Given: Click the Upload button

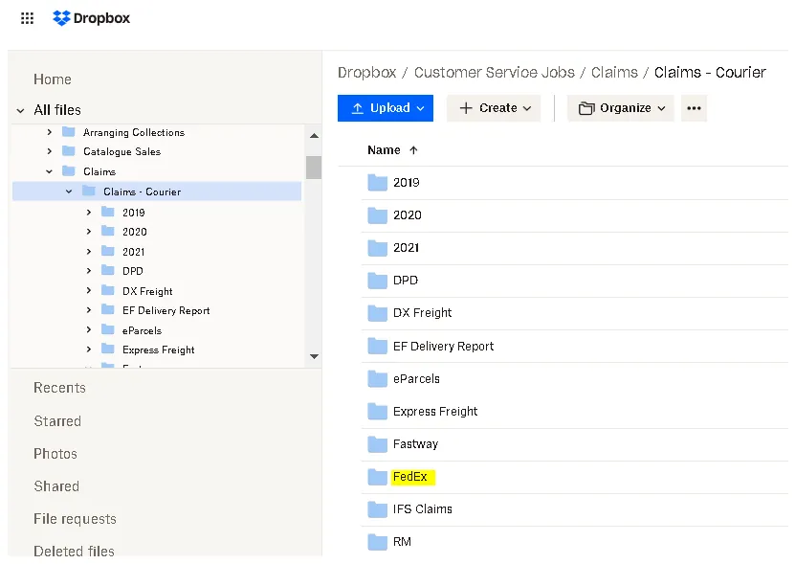Looking at the screenshot, I should (386, 108).
